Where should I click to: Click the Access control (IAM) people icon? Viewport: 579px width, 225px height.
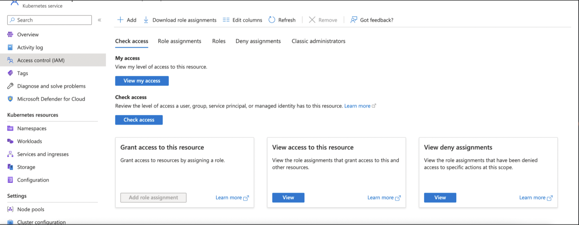tap(10, 60)
